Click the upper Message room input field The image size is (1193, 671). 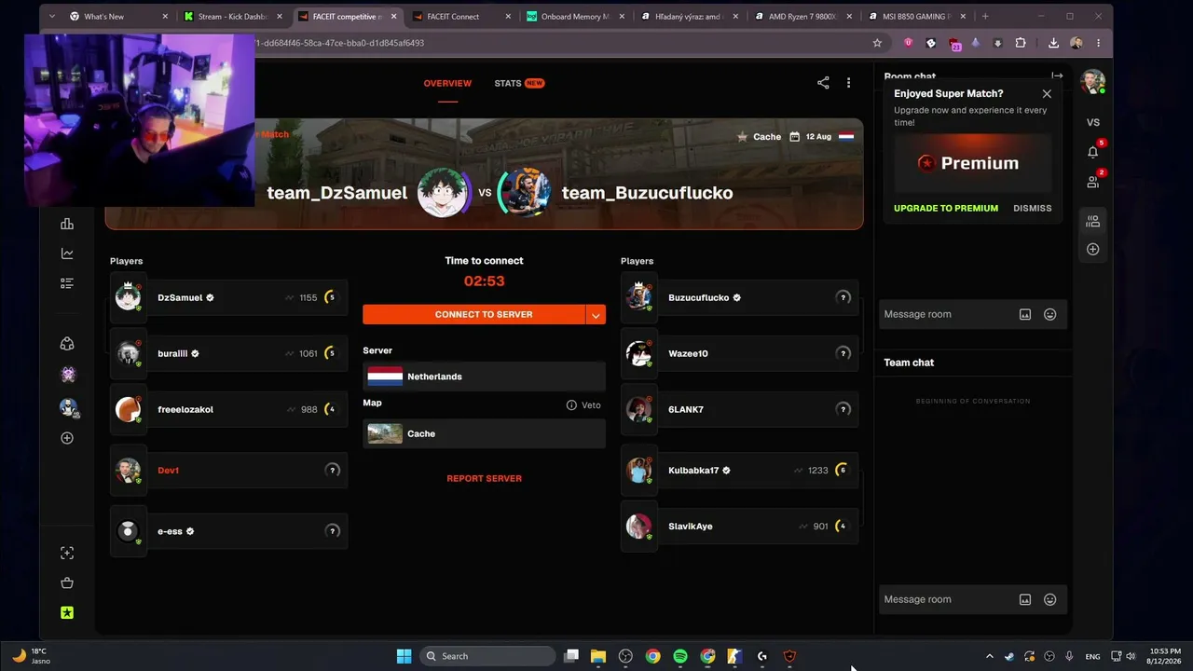(947, 315)
